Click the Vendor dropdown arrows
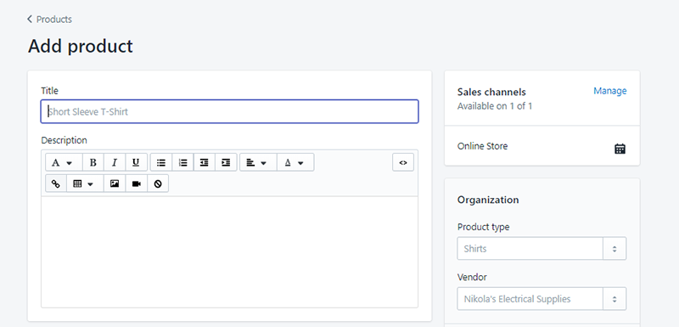This screenshot has height=327, width=679. (x=614, y=299)
